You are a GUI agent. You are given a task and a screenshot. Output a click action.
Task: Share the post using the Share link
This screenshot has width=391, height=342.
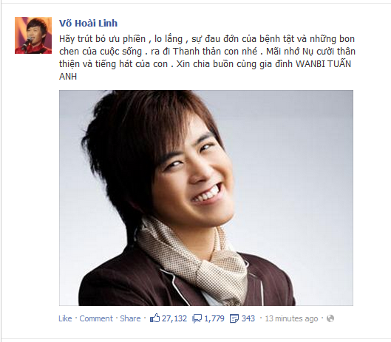130,318
